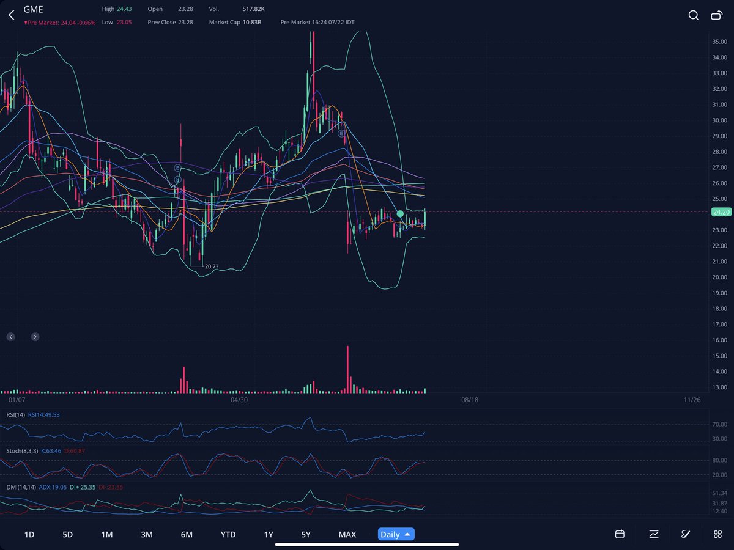Select the 5D time range
Screen dimensions: 734x550
[x=68, y=534]
